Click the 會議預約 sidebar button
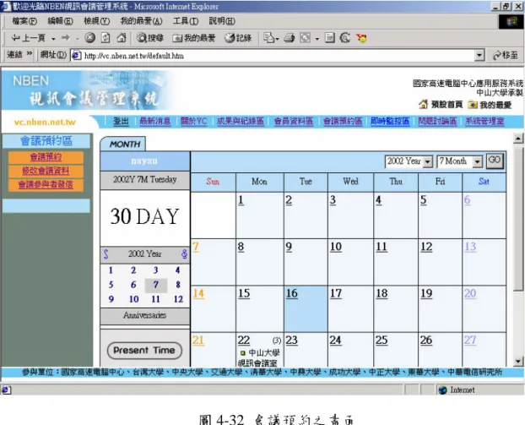Image resolution: width=525 pixels, height=425 pixels. click(x=46, y=157)
